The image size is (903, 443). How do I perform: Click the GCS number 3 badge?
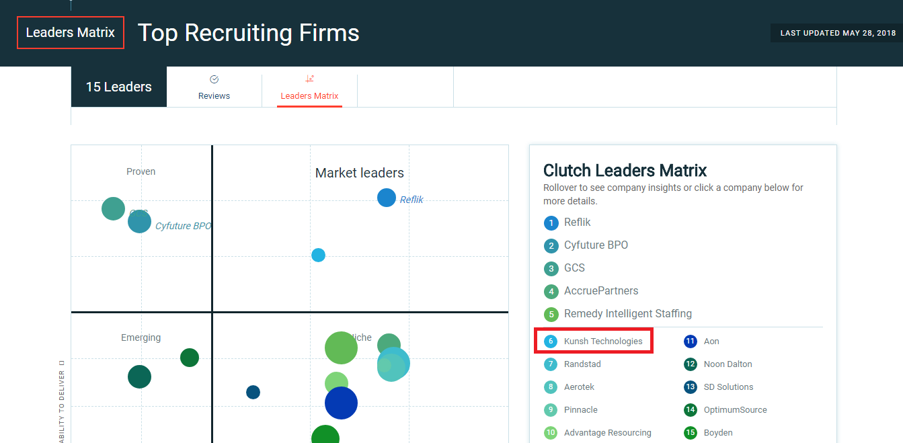pos(551,268)
